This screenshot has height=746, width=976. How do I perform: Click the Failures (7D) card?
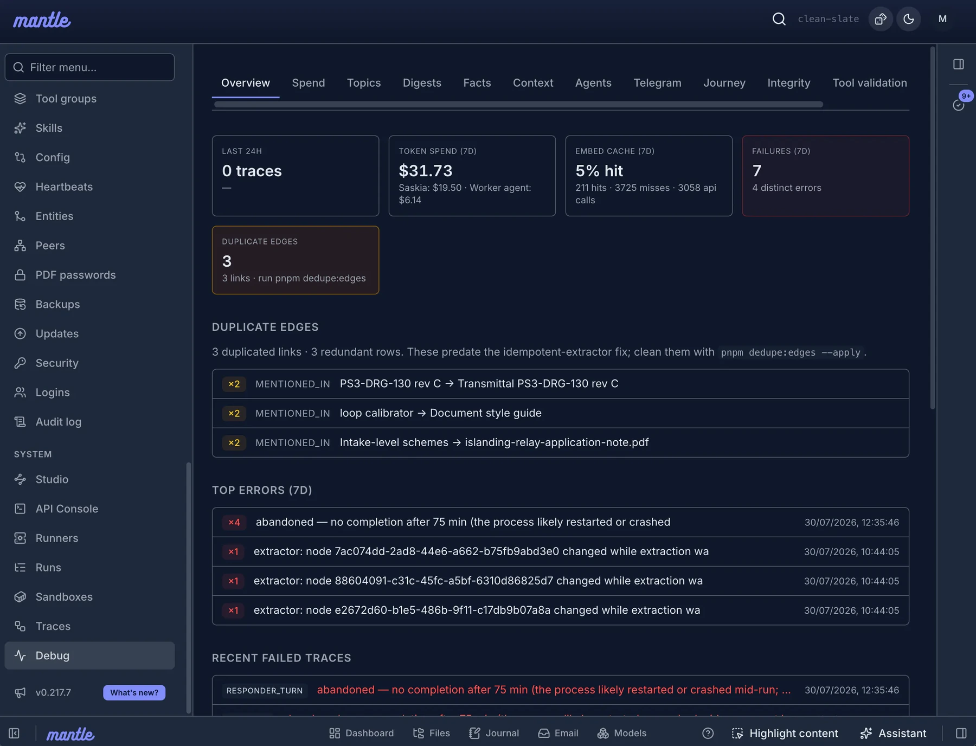pyautogui.click(x=825, y=176)
